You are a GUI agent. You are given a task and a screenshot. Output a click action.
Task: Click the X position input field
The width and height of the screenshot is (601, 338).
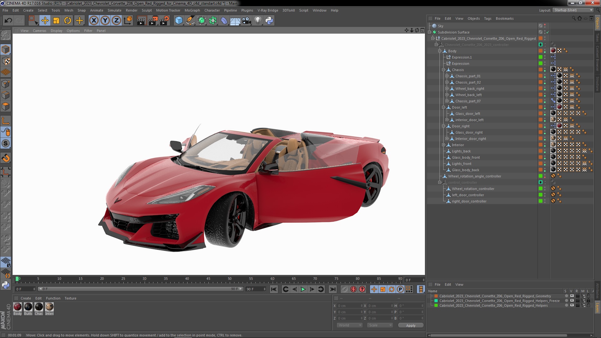pos(350,306)
